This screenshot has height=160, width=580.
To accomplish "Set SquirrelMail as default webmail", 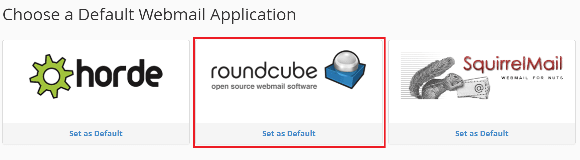I will pyautogui.click(x=482, y=134).
